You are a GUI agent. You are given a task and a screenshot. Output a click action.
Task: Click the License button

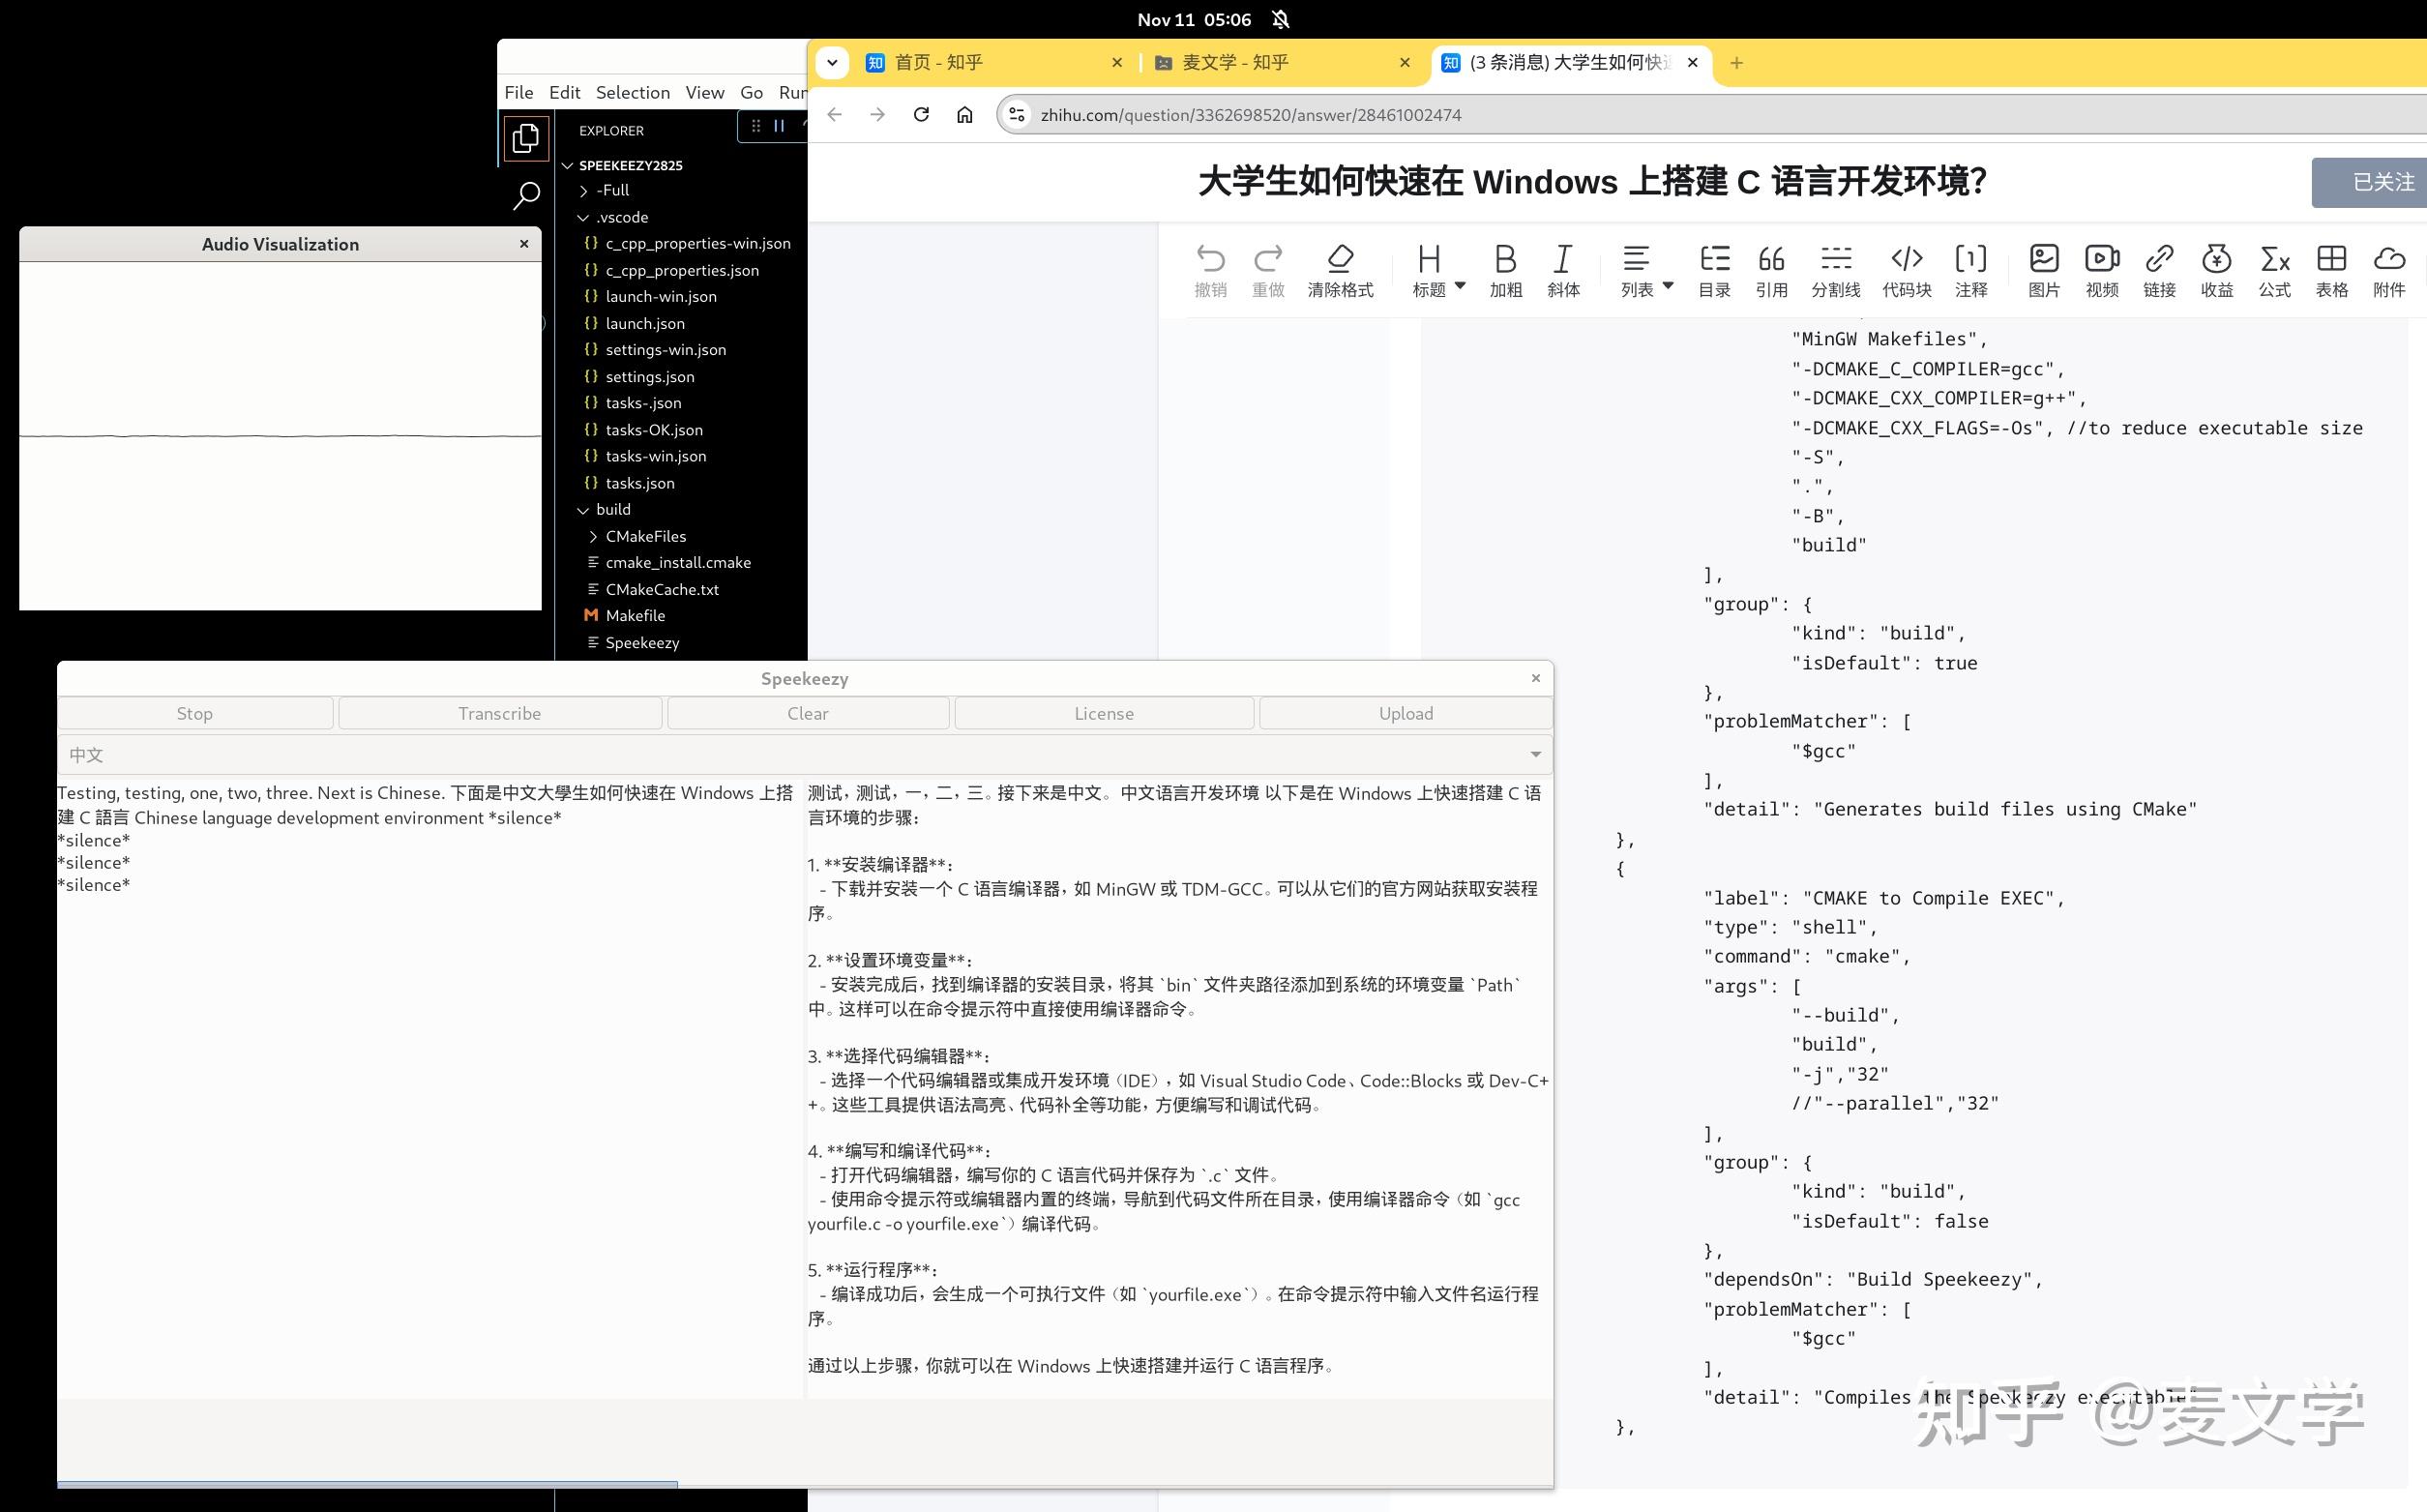[x=1104, y=713]
